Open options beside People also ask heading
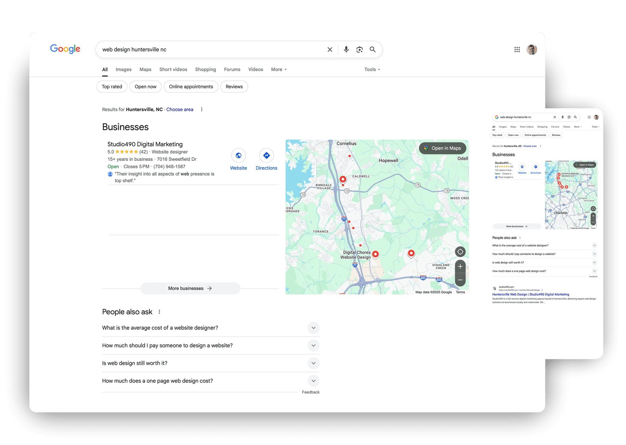The width and height of the screenshot is (626, 445). (x=159, y=312)
